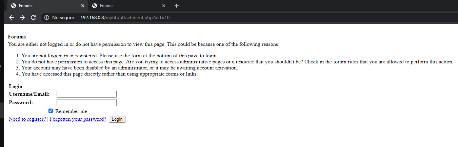Click the "Remember me" label text
The height and width of the screenshot is (147, 458).
[71, 111]
